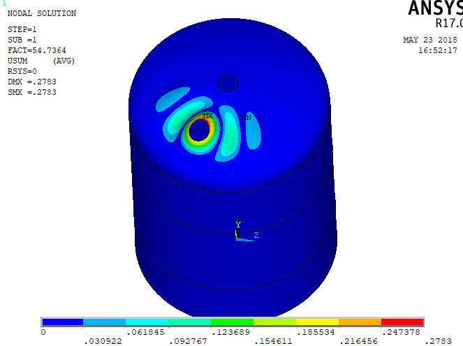Click the MAY 23 2018 date text
463x346 pixels.
click(x=430, y=40)
